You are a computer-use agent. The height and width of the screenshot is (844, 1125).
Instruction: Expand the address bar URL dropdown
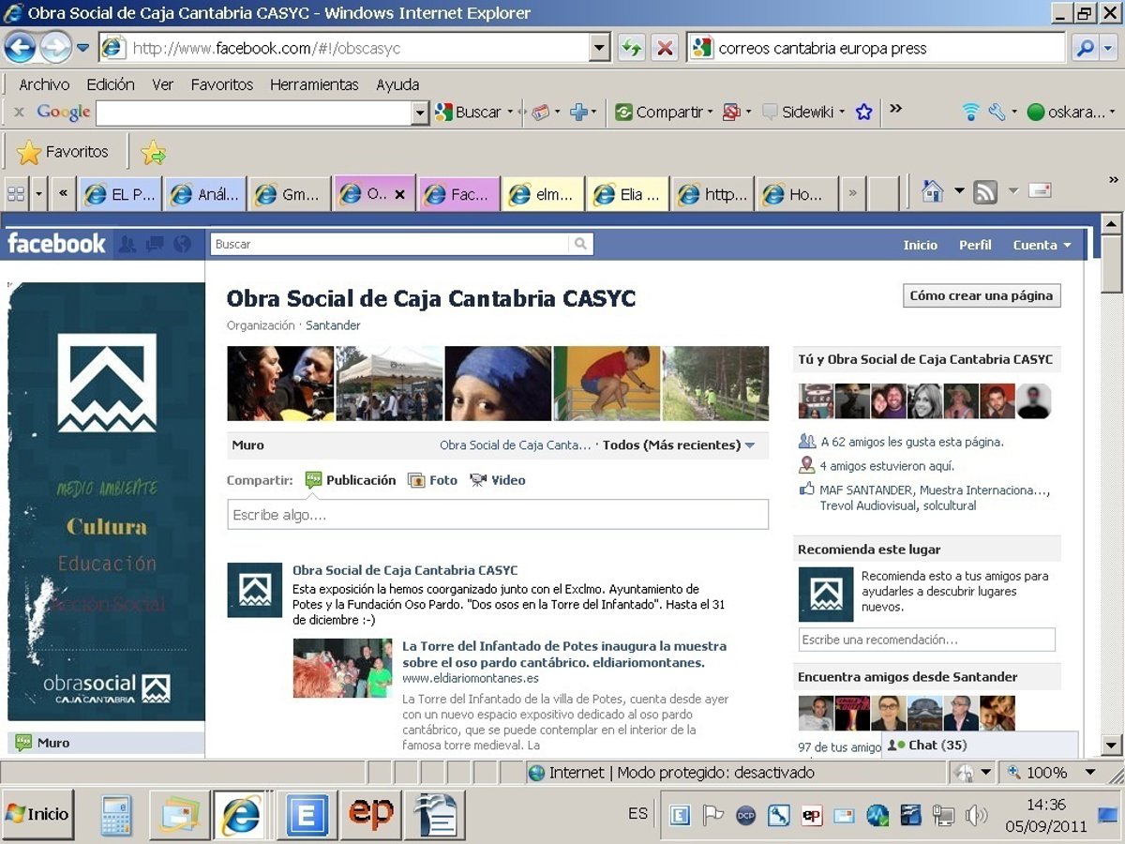600,48
